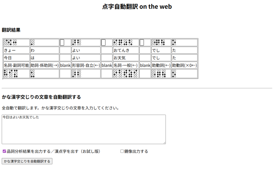Enable the 鏡像出力する checkbox

click(122, 151)
